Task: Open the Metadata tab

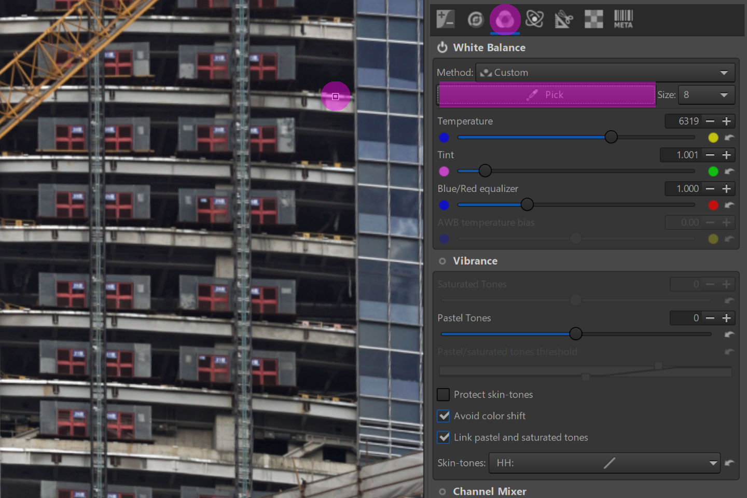Action: [x=624, y=19]
